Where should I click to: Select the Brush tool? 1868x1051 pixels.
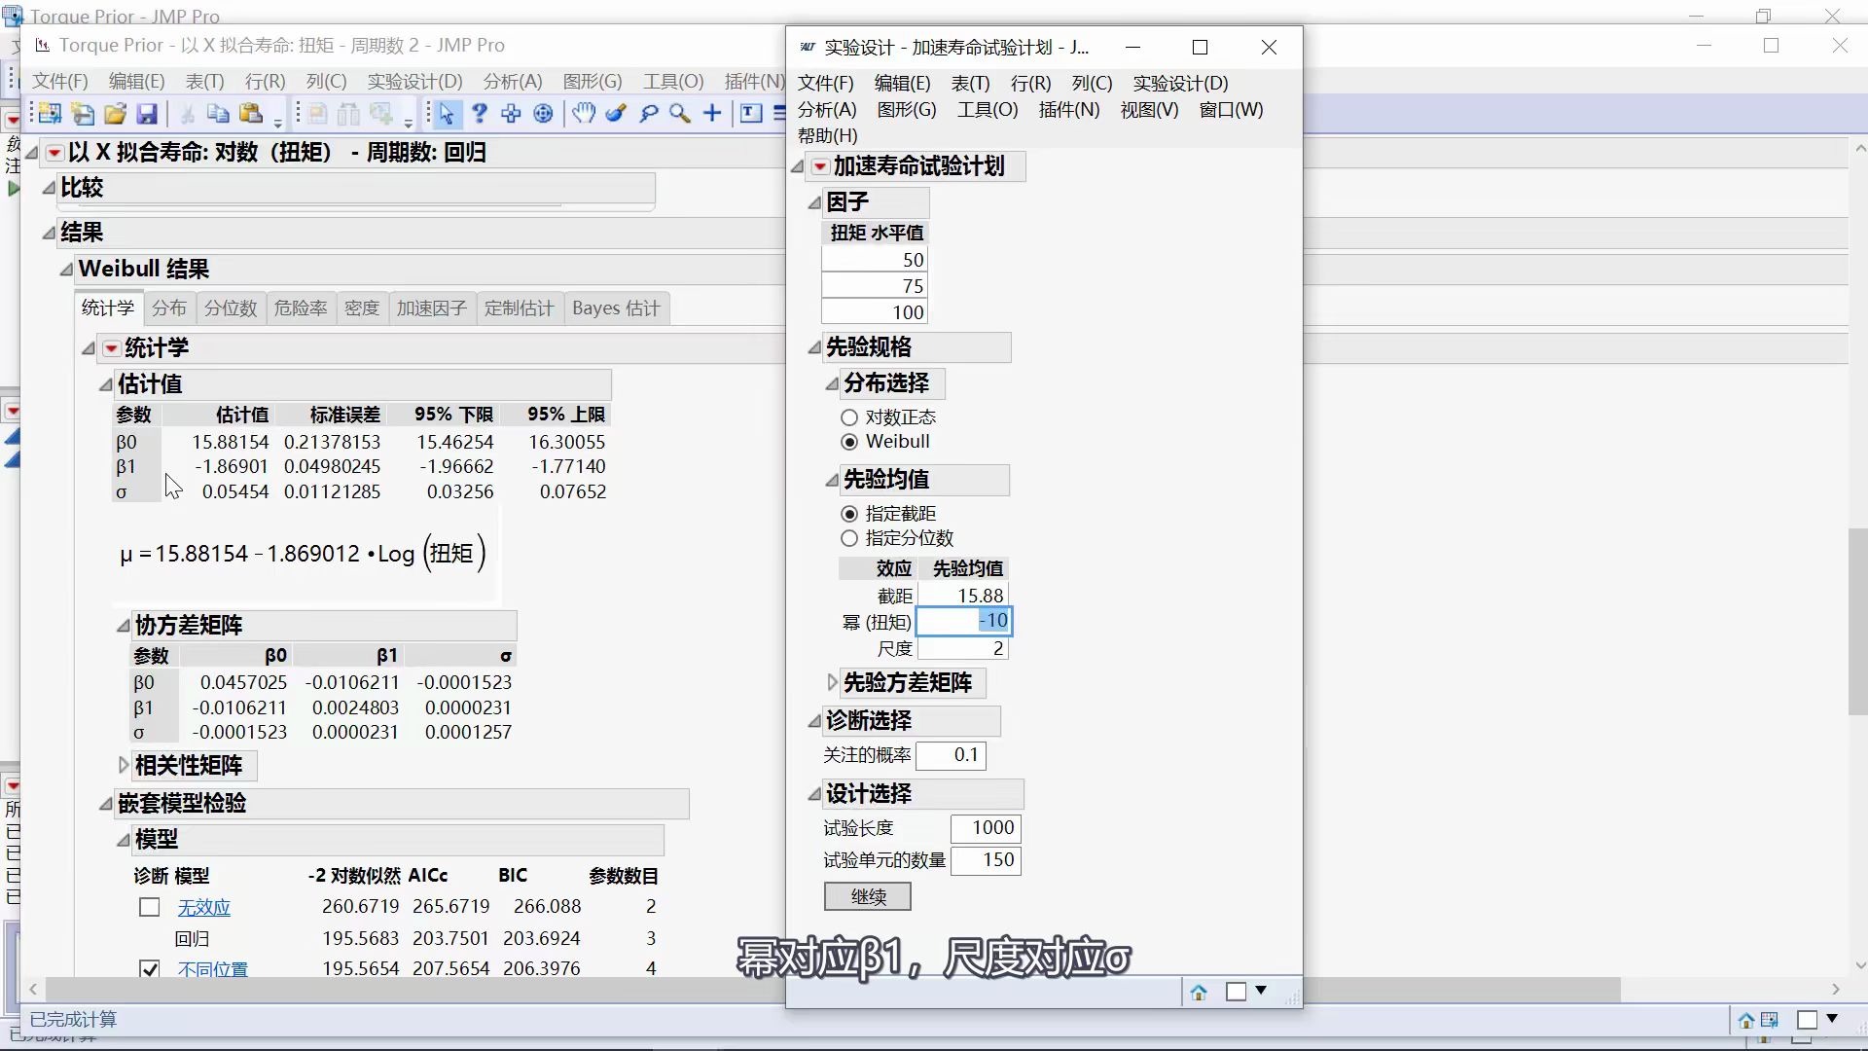(x=616, y=114)
